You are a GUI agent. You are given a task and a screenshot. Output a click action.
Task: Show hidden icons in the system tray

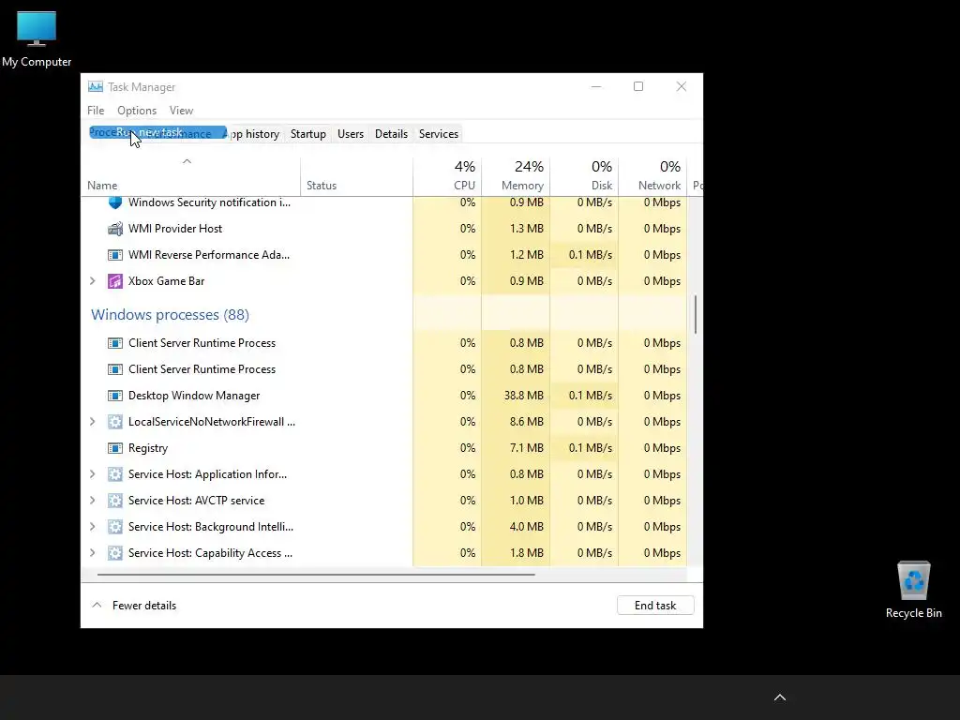point(780,697)
